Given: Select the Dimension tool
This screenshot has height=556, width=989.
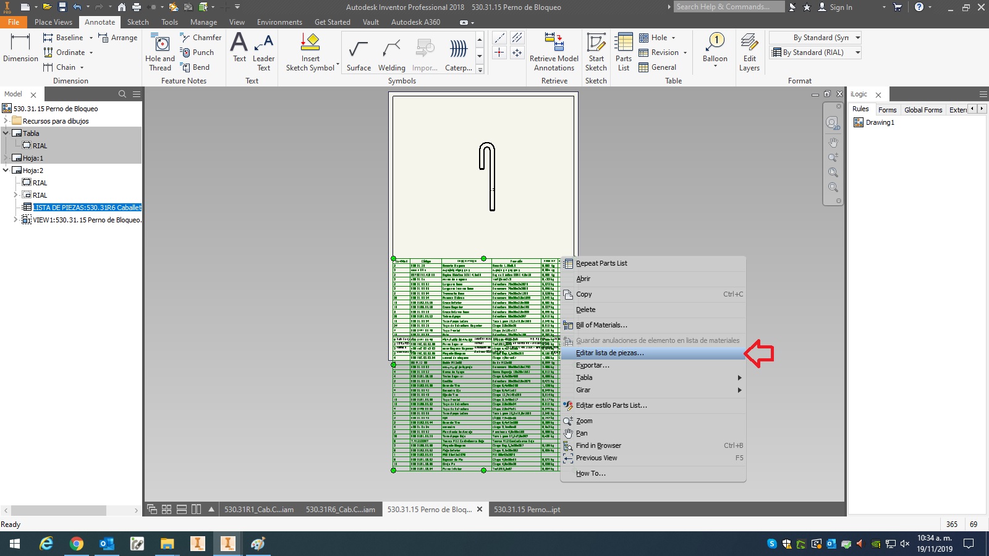Looking at the screenshot, I should coord(20,48).
